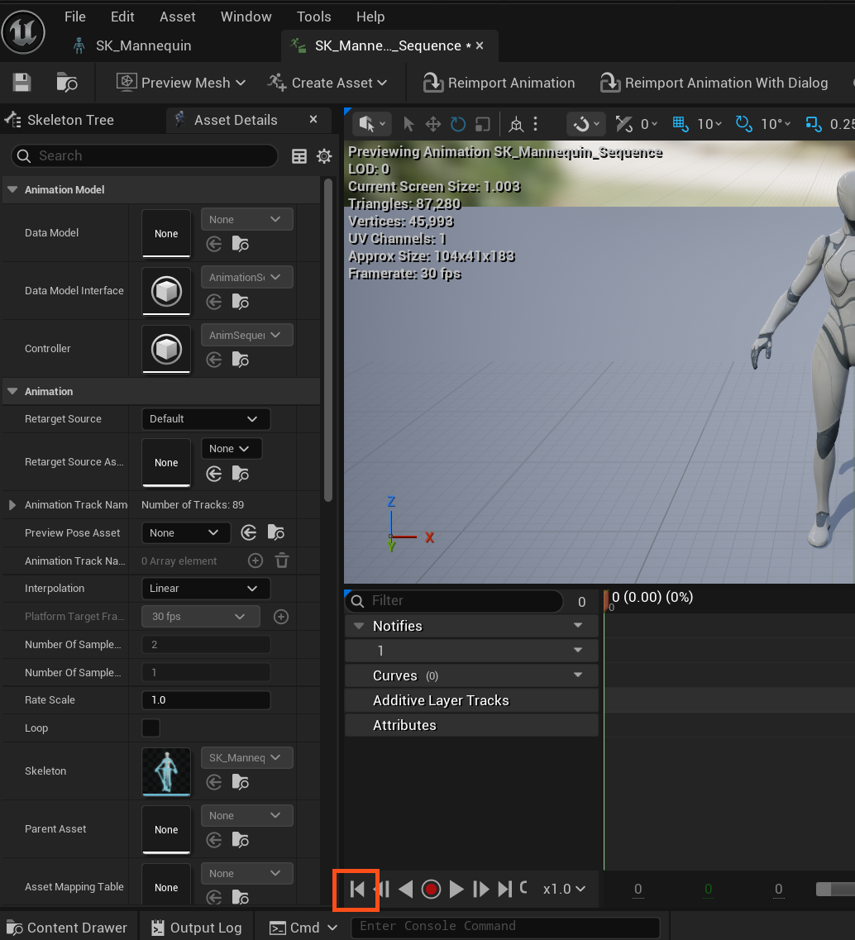Toggle scale snapping icon
The image size is (855, 940).
coord(814,124)
